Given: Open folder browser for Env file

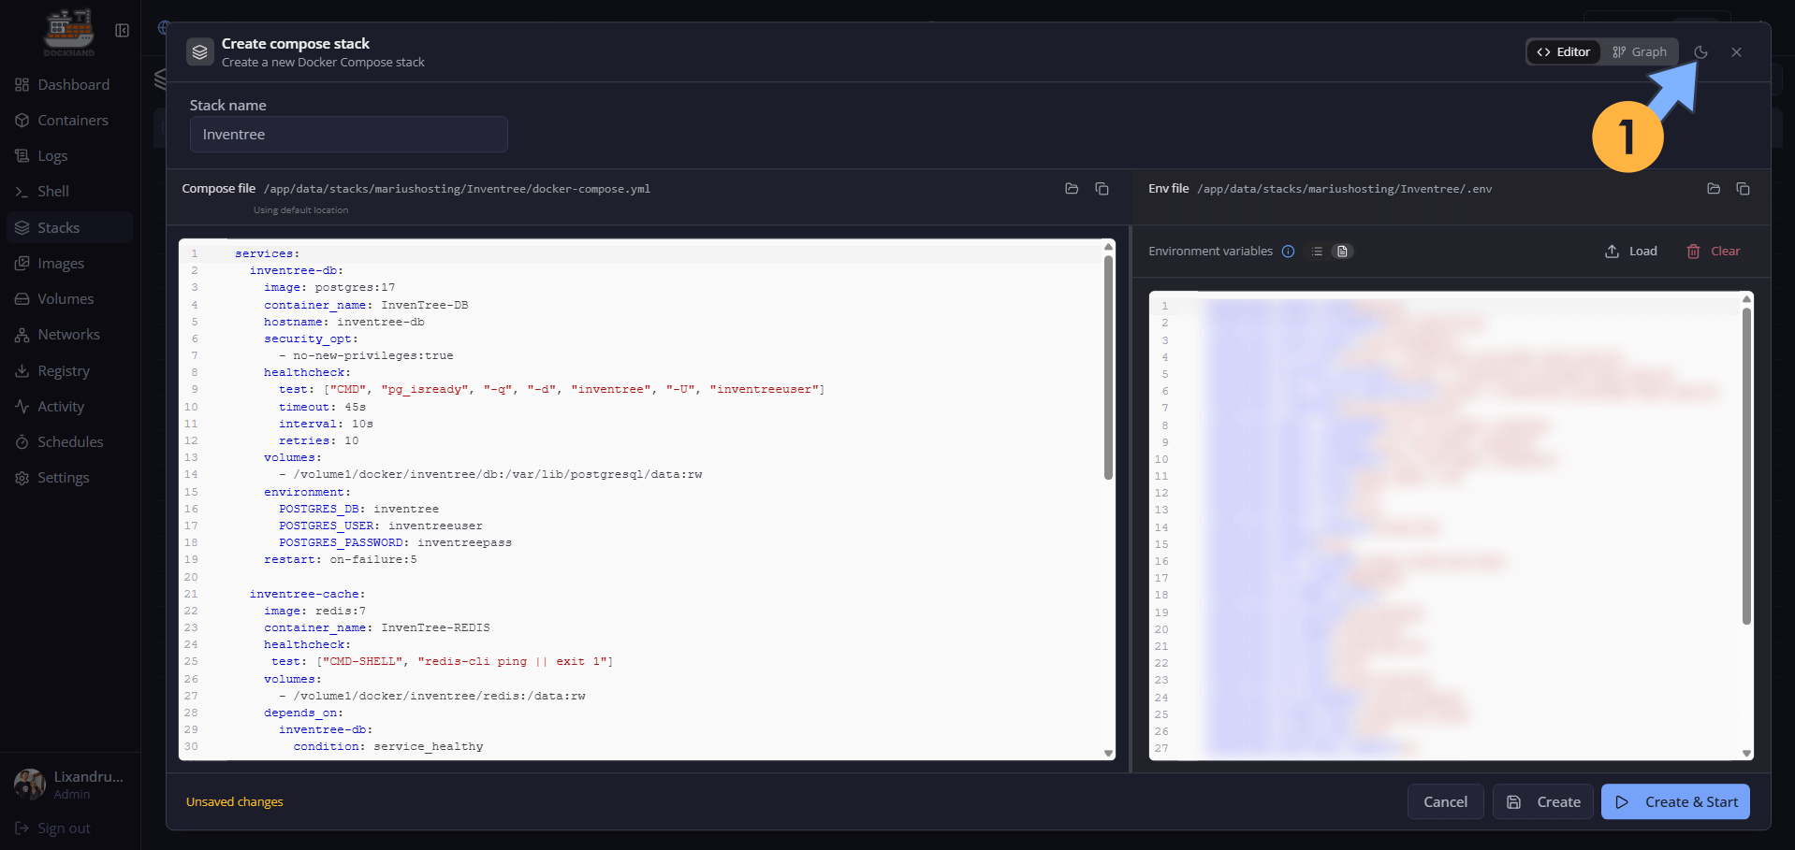Looking at the screenshot, I should [x=1713, y=189].
